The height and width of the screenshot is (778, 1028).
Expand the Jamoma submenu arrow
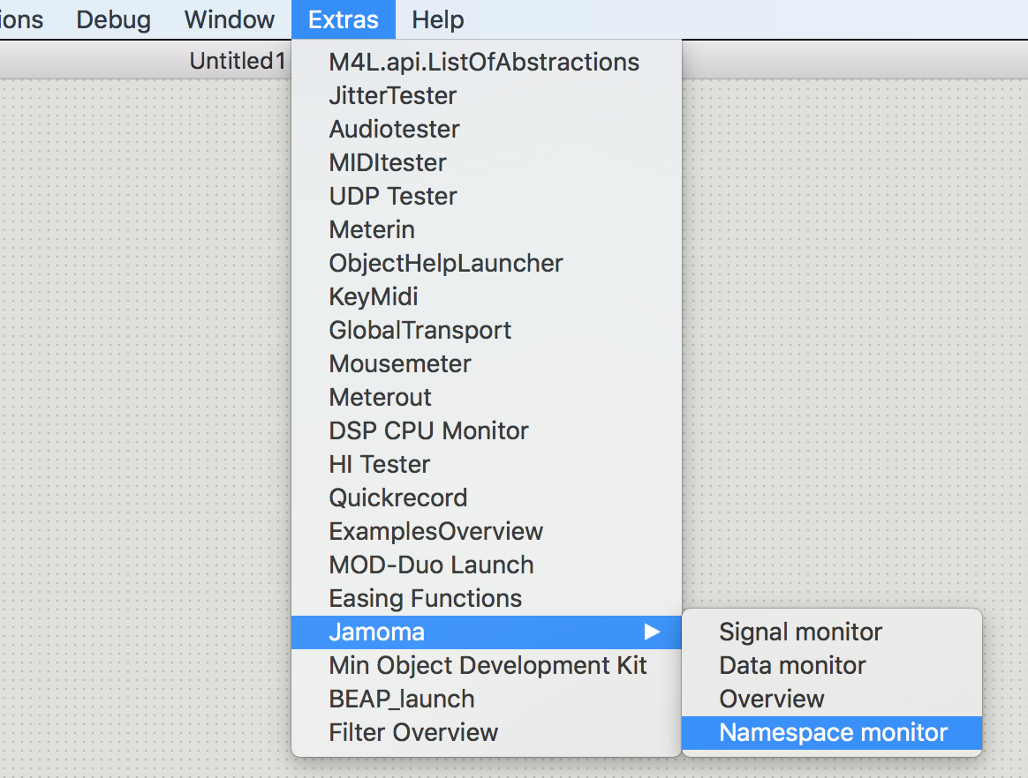pos(652,632)
